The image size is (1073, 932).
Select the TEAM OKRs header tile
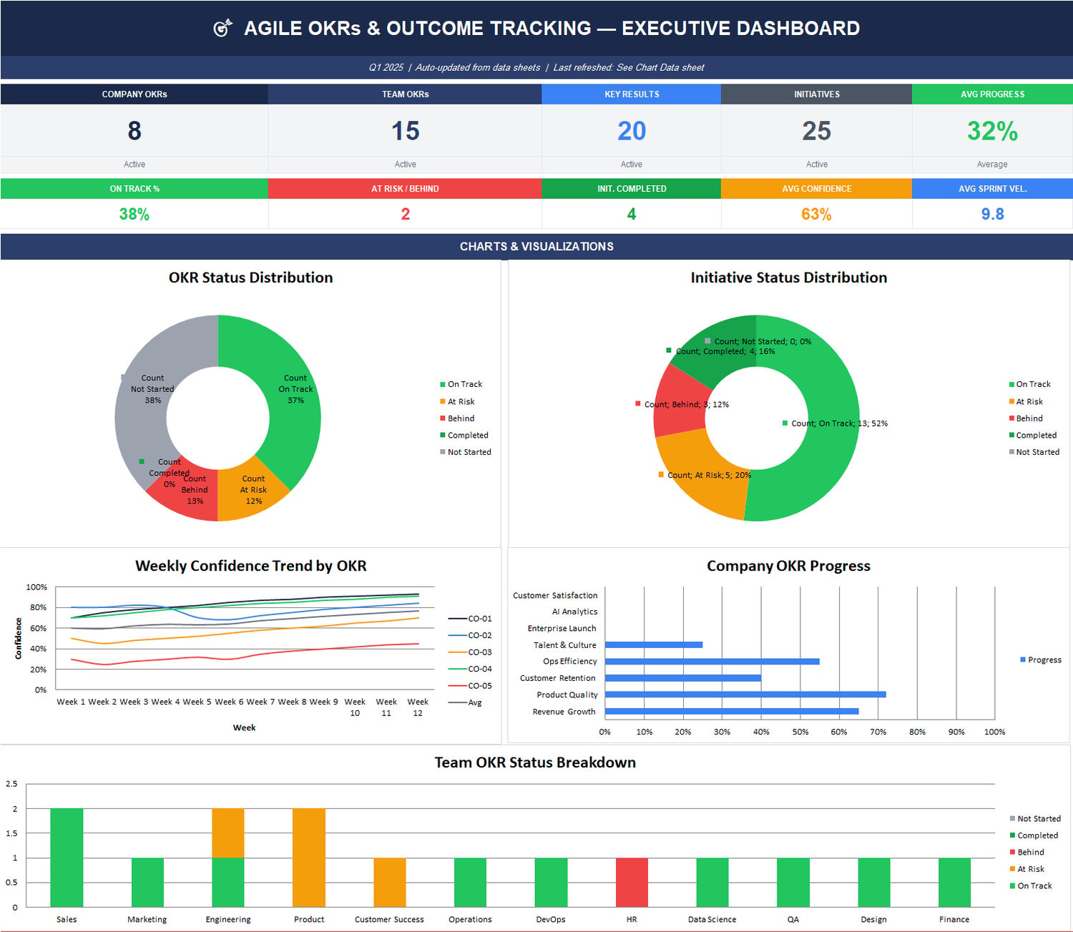click(405, 94)
